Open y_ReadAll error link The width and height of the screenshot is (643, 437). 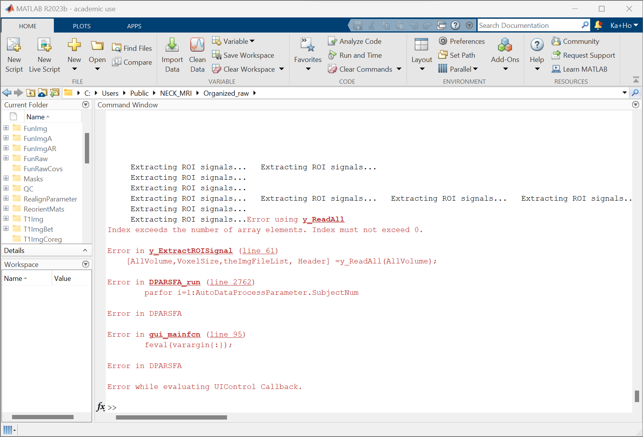coord(323,219)
